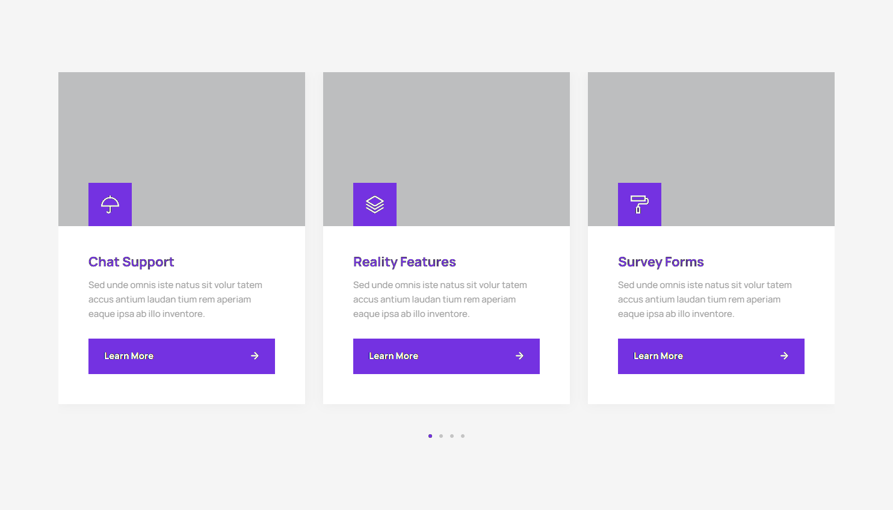Viewport: 893px width, 510px height.
Task: Click the description text under Survey Forms
Action: 704,300
